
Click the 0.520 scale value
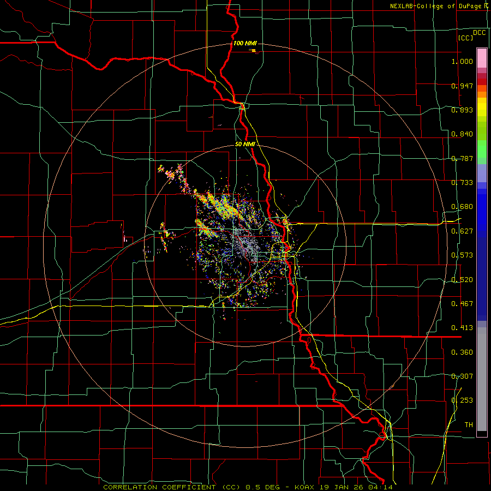[462, 280]
